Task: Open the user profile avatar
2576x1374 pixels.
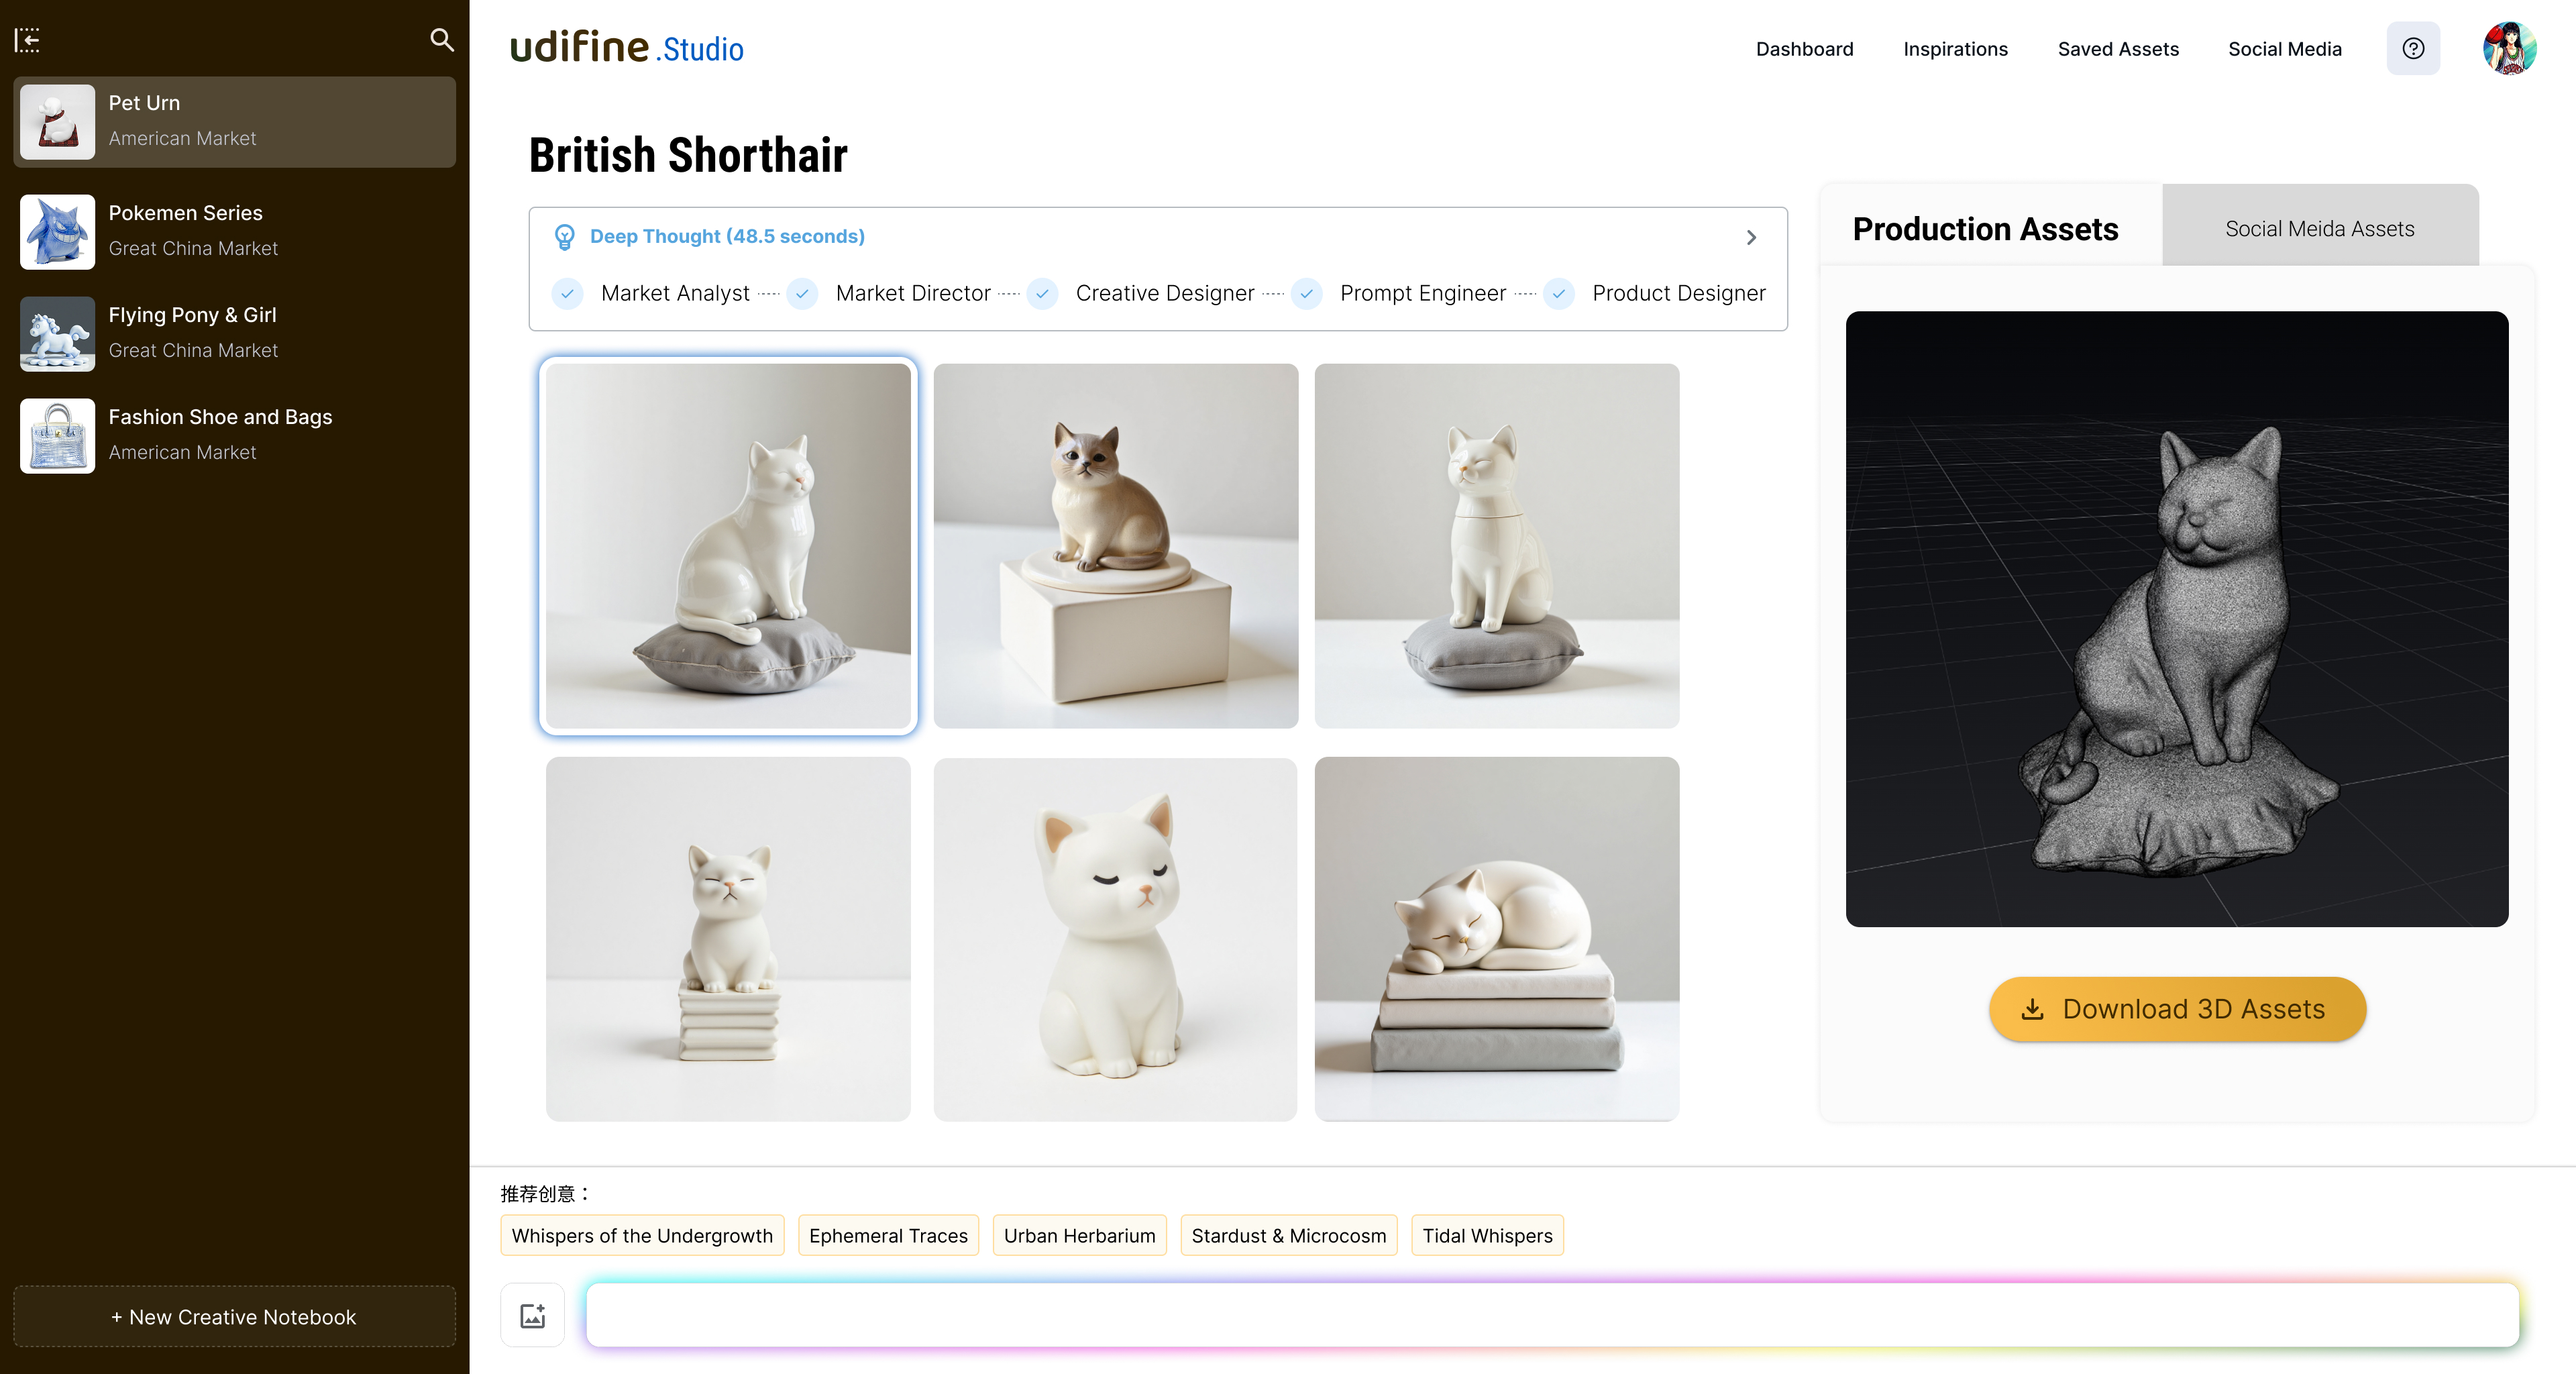Action: coord(2509,49)
